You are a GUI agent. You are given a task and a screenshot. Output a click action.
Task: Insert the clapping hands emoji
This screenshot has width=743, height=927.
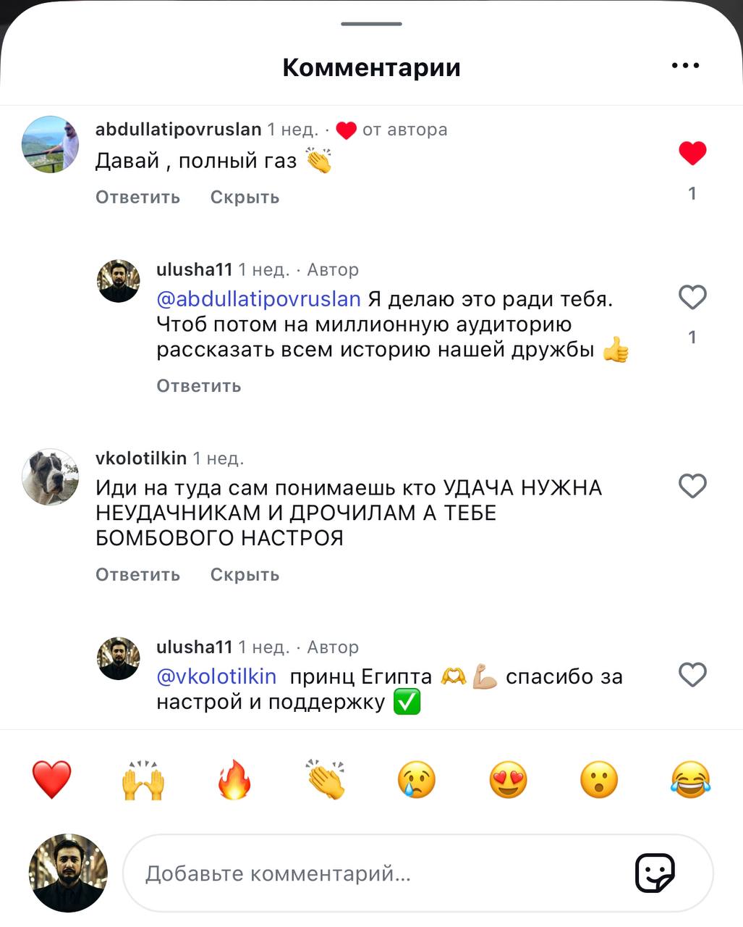(326, 780)
